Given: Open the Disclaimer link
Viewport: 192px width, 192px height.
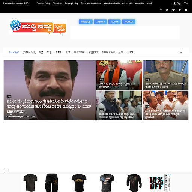Looking at the screenshot, I should coord(58,3).
